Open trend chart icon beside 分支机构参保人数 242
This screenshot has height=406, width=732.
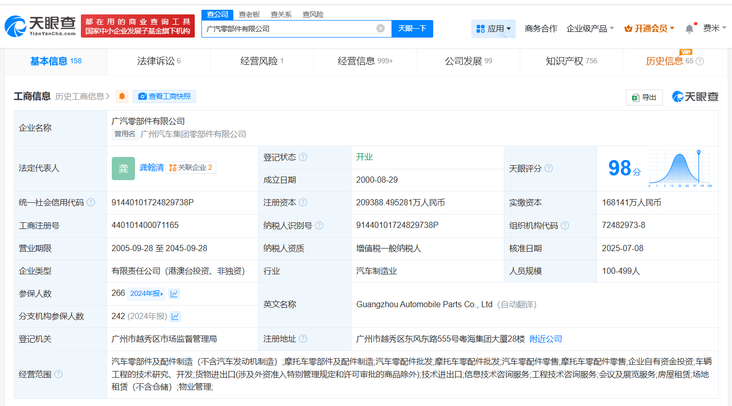175,316
